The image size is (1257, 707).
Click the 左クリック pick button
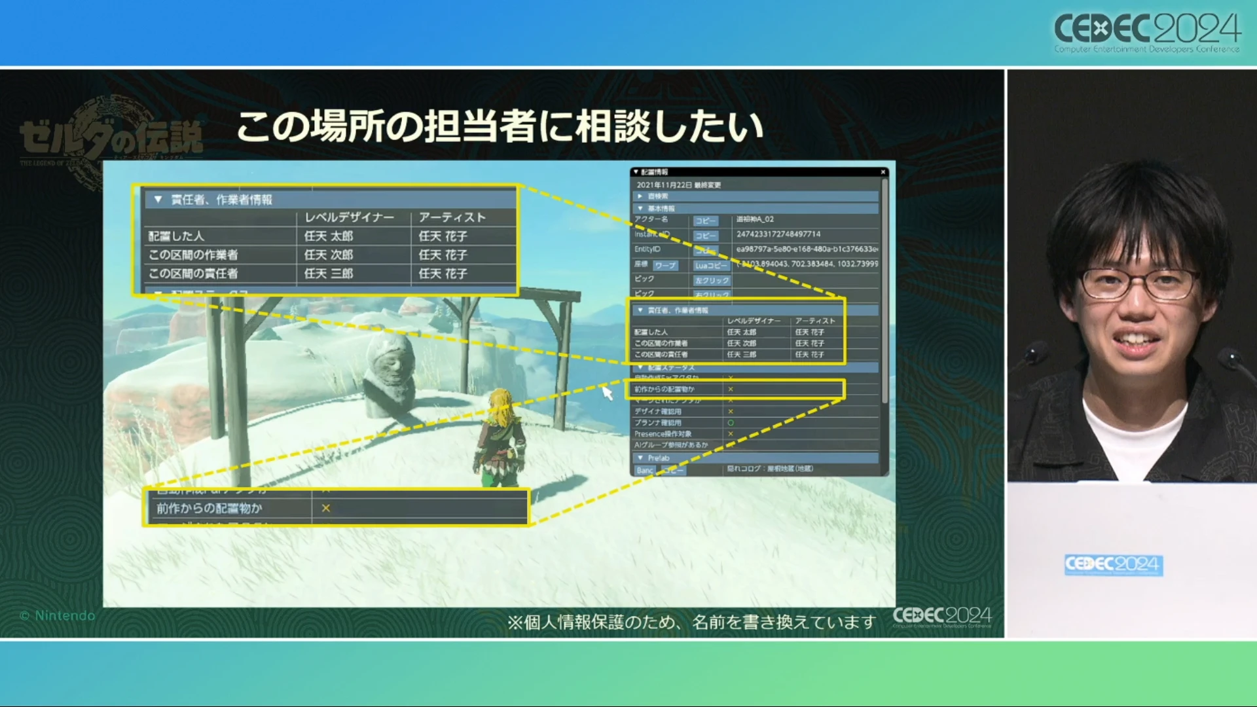tap(712, 280)
